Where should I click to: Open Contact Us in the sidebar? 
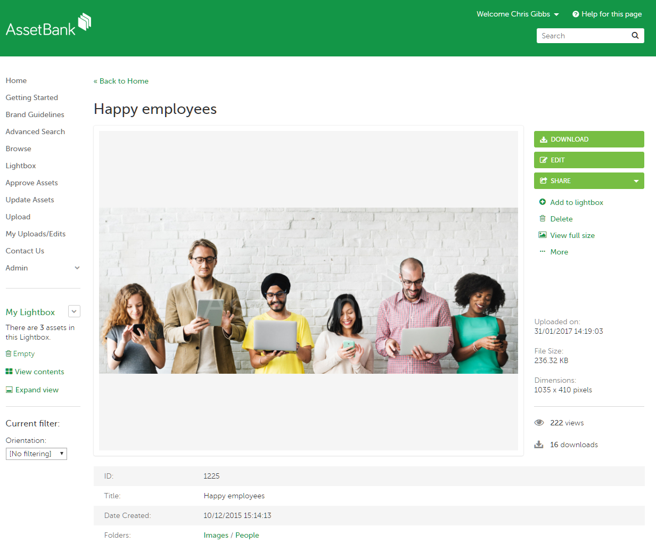click(25, 251)
